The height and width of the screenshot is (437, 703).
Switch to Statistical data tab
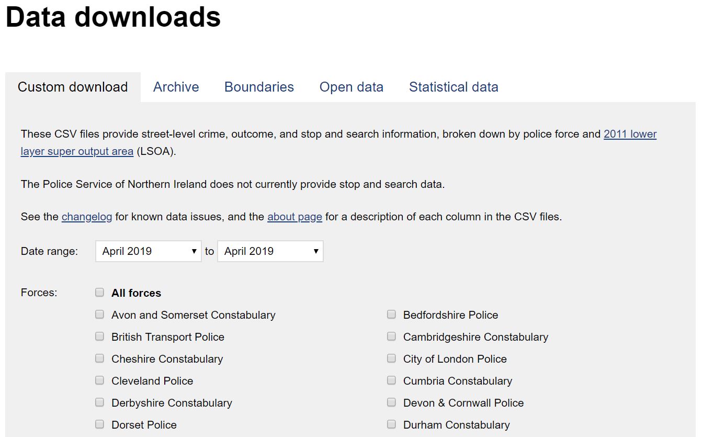point(453,87)
